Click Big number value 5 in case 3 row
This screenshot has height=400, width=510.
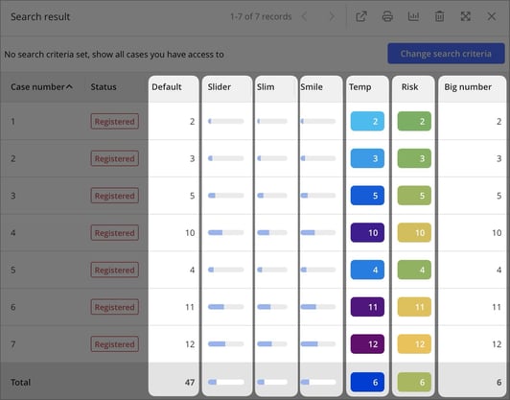click(x=498, y=196)
